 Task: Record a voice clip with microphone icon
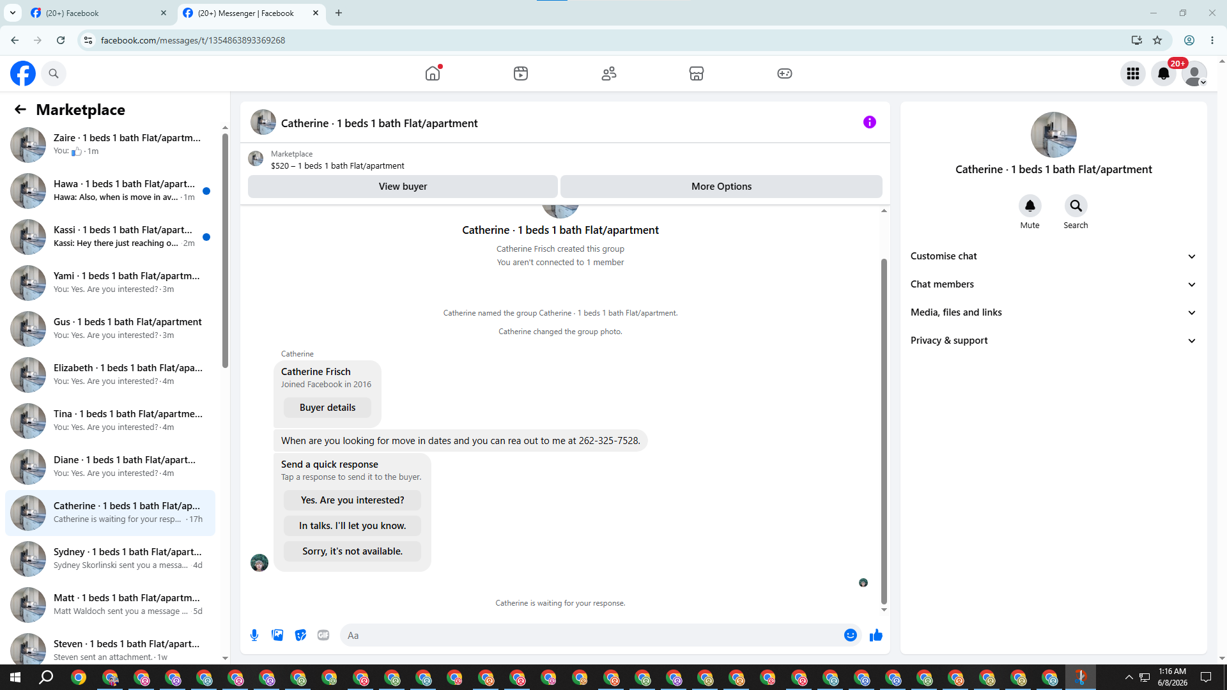pos(254,635)
